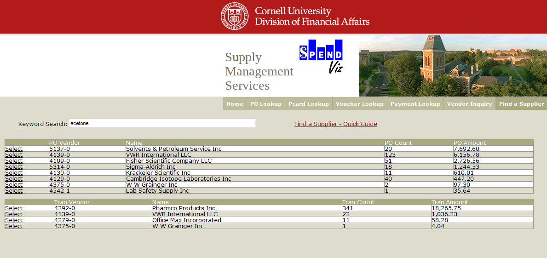This screenshot has width=547, height=258.
Task: Click the PO Amount column header
Action: (x=470, y=143)
